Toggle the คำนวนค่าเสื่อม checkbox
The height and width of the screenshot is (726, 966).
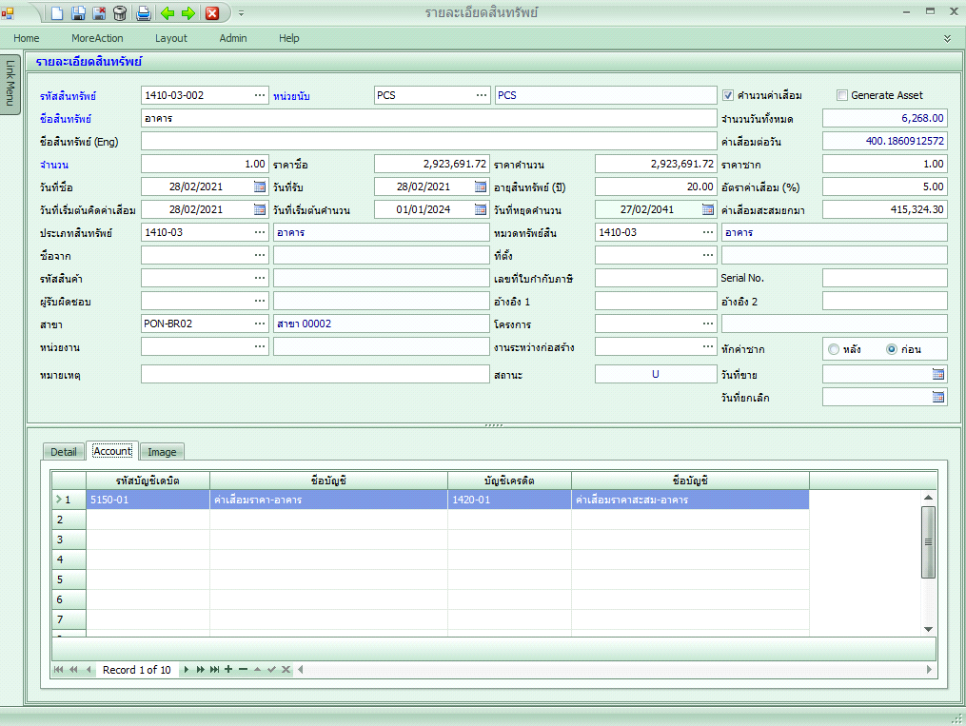(x=728, y=95)
